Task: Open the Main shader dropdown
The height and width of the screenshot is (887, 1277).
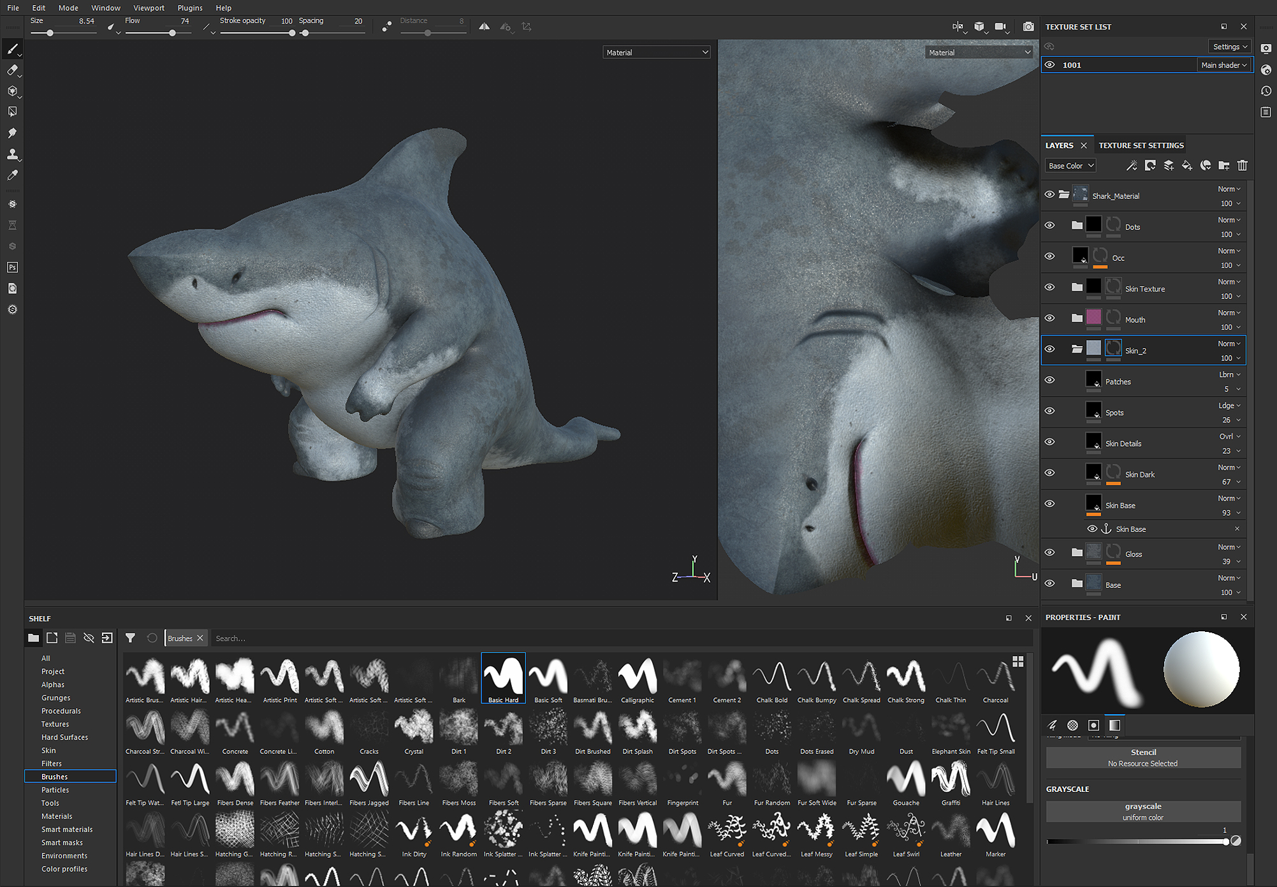Action: point(1223,64)
